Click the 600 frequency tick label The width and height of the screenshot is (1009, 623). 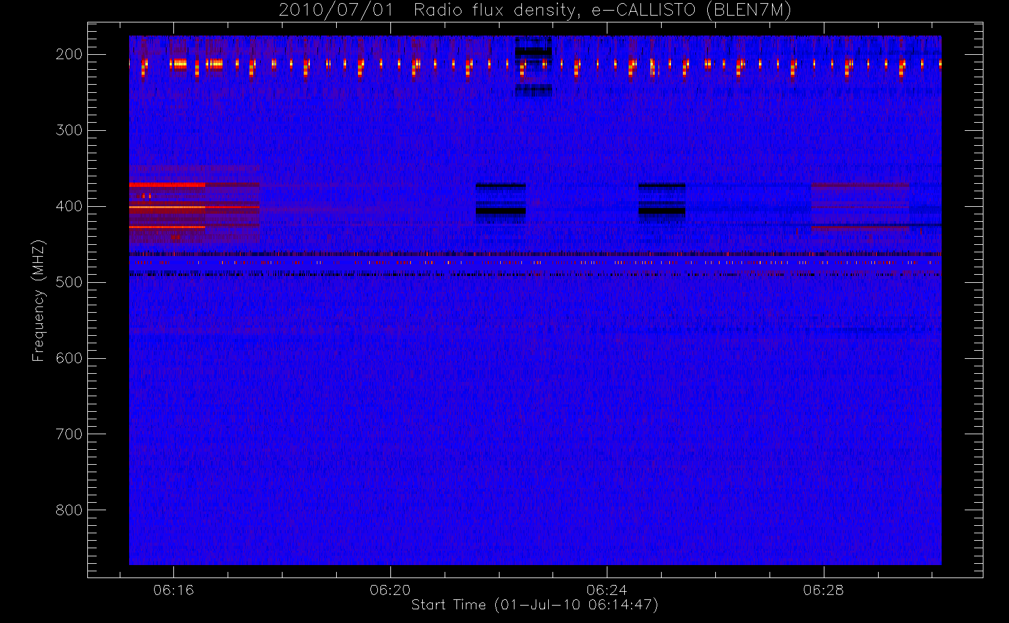pyautogui.click(x=69, y=358)
